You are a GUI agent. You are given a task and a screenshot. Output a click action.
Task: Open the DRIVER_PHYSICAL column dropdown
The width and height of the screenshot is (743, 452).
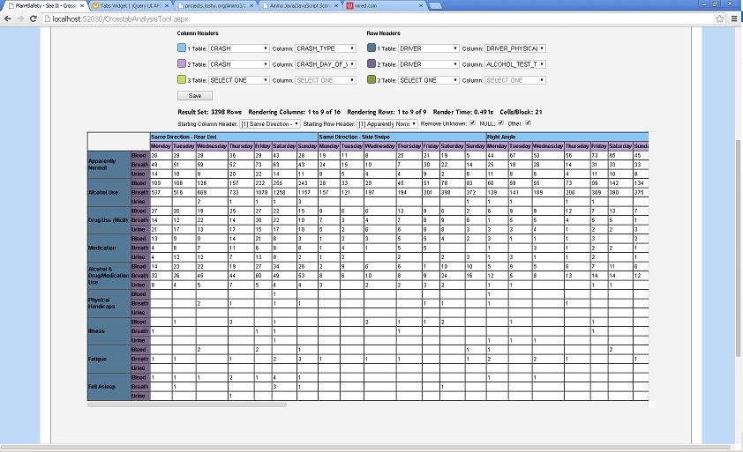click(x=515, y=48)
